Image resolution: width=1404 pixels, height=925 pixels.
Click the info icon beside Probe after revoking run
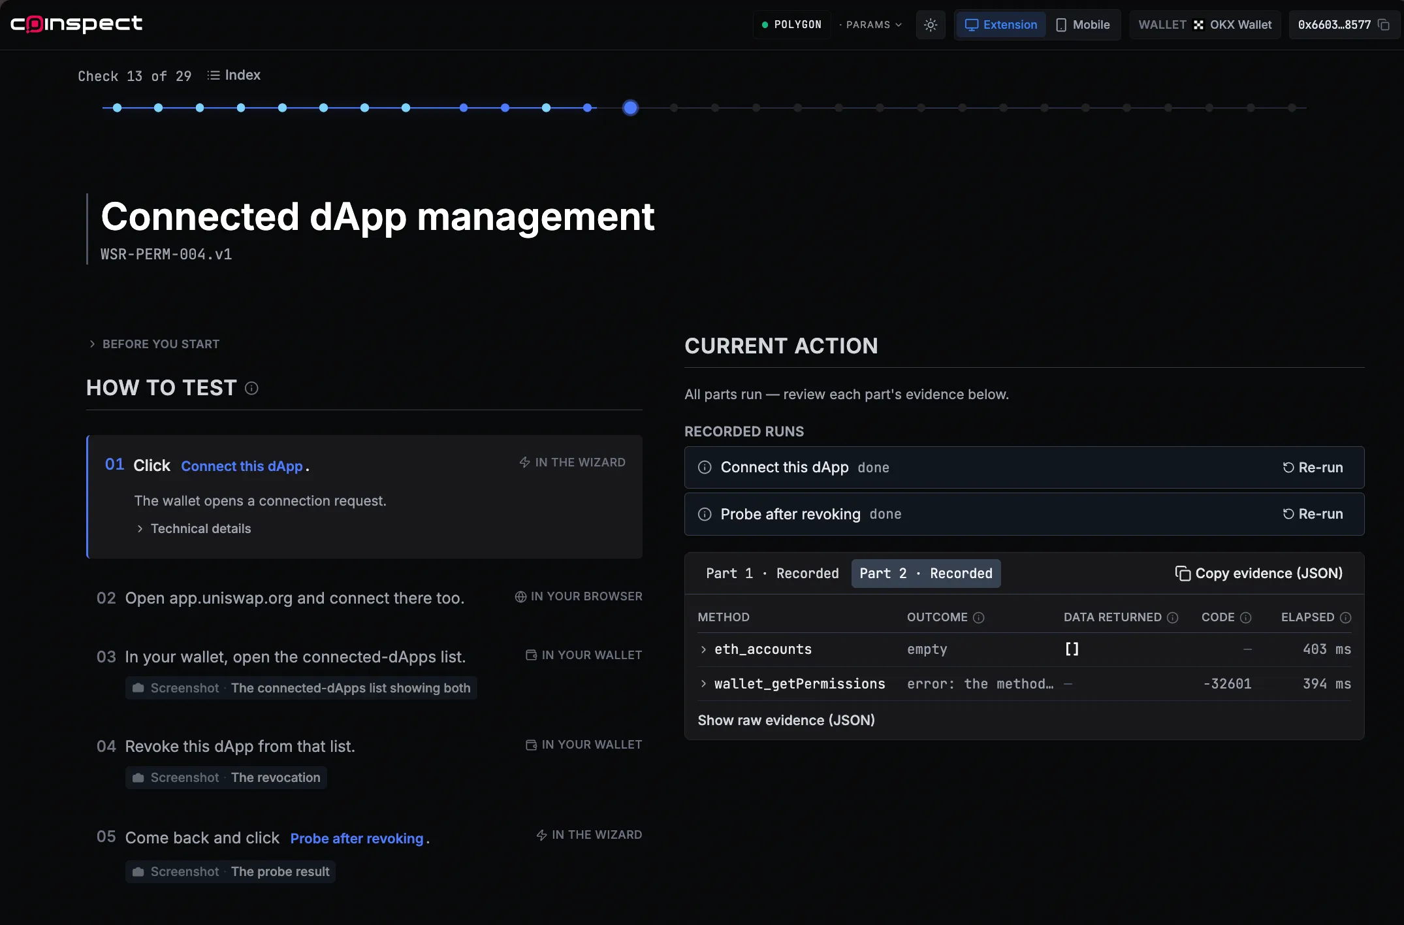(x=705, y=514)
